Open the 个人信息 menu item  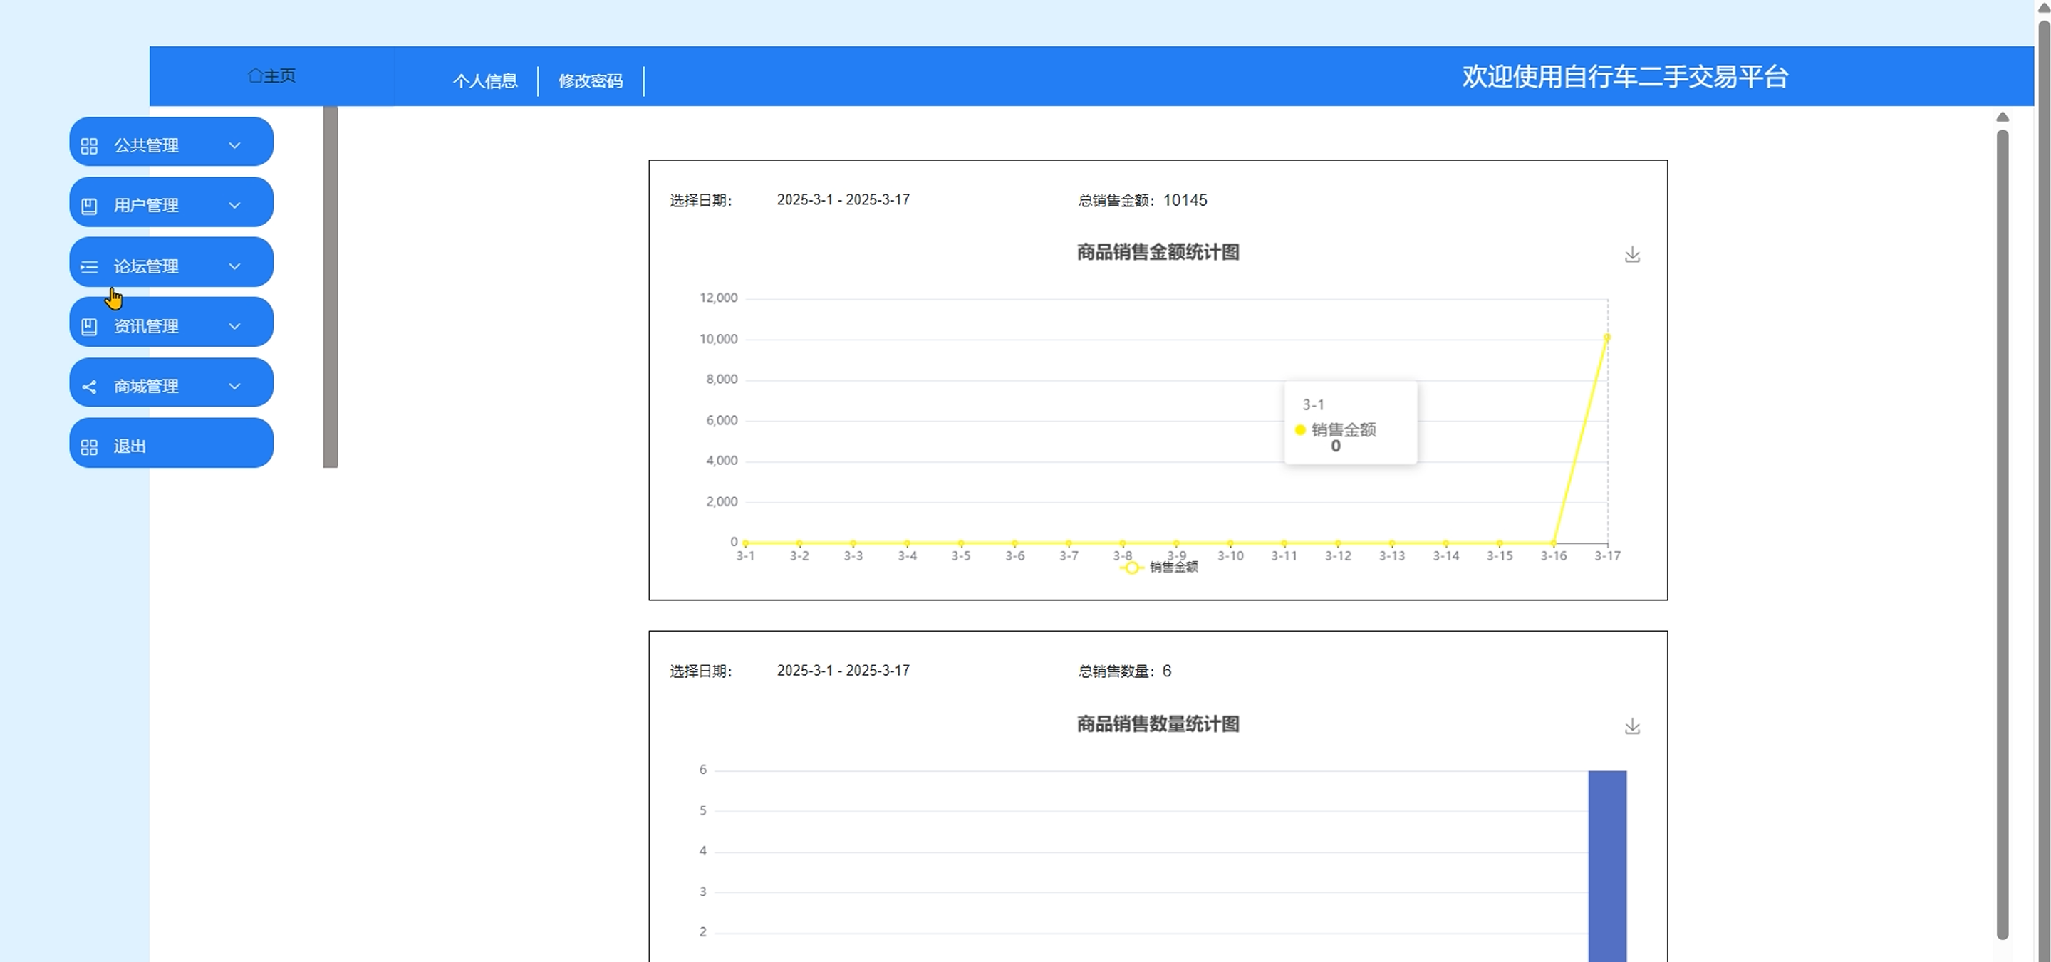[x=485, y=80]
